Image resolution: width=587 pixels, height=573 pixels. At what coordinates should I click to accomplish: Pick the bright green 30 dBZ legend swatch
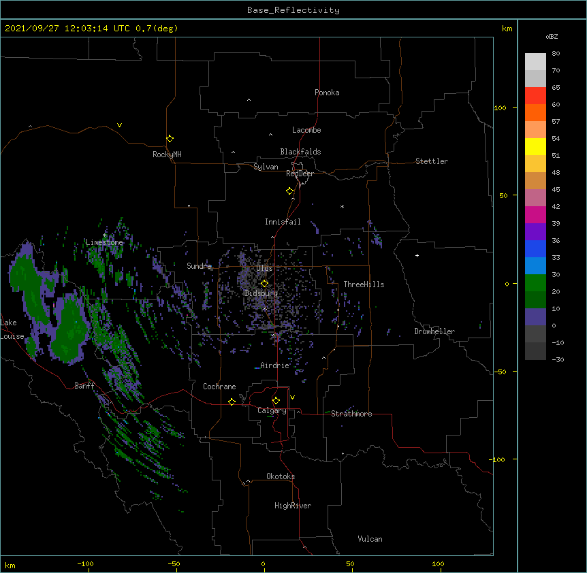pyautogui.click(x=535, y=283)
